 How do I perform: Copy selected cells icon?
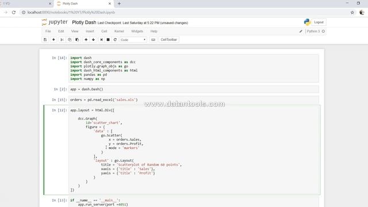point(70,40)
